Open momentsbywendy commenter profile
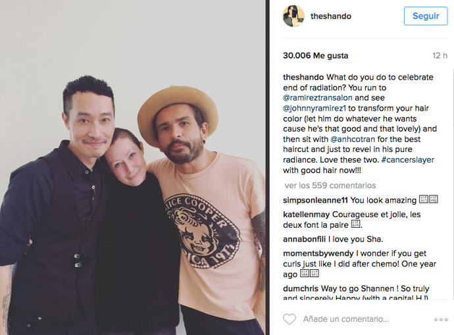The width and height of the screenshot is (454, 335). (x=318, y=253)
